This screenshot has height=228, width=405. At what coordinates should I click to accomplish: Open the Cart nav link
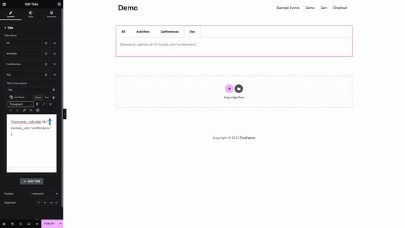(323, 8)
